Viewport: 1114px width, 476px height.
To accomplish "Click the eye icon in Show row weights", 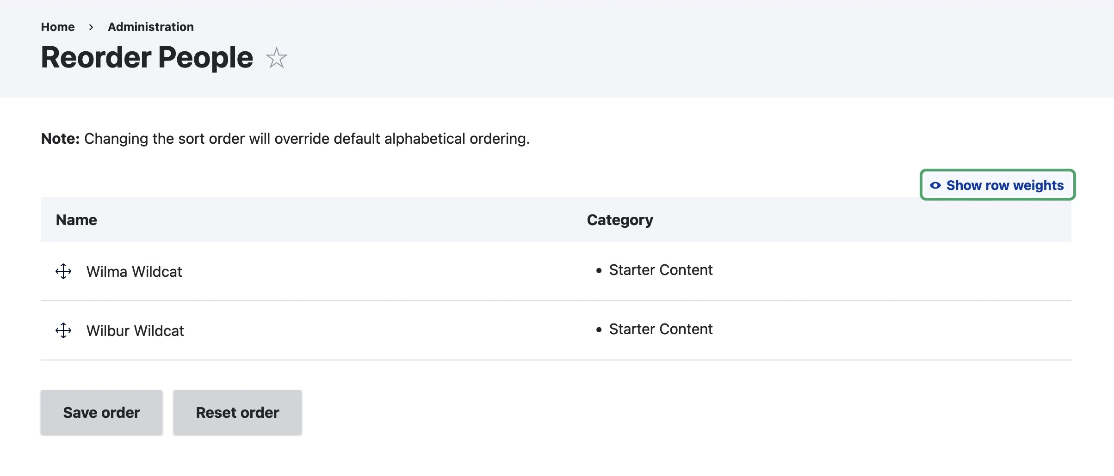I will point(935,185).
